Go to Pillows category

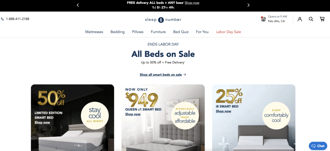pyautogui.click(x=138, y=32)
